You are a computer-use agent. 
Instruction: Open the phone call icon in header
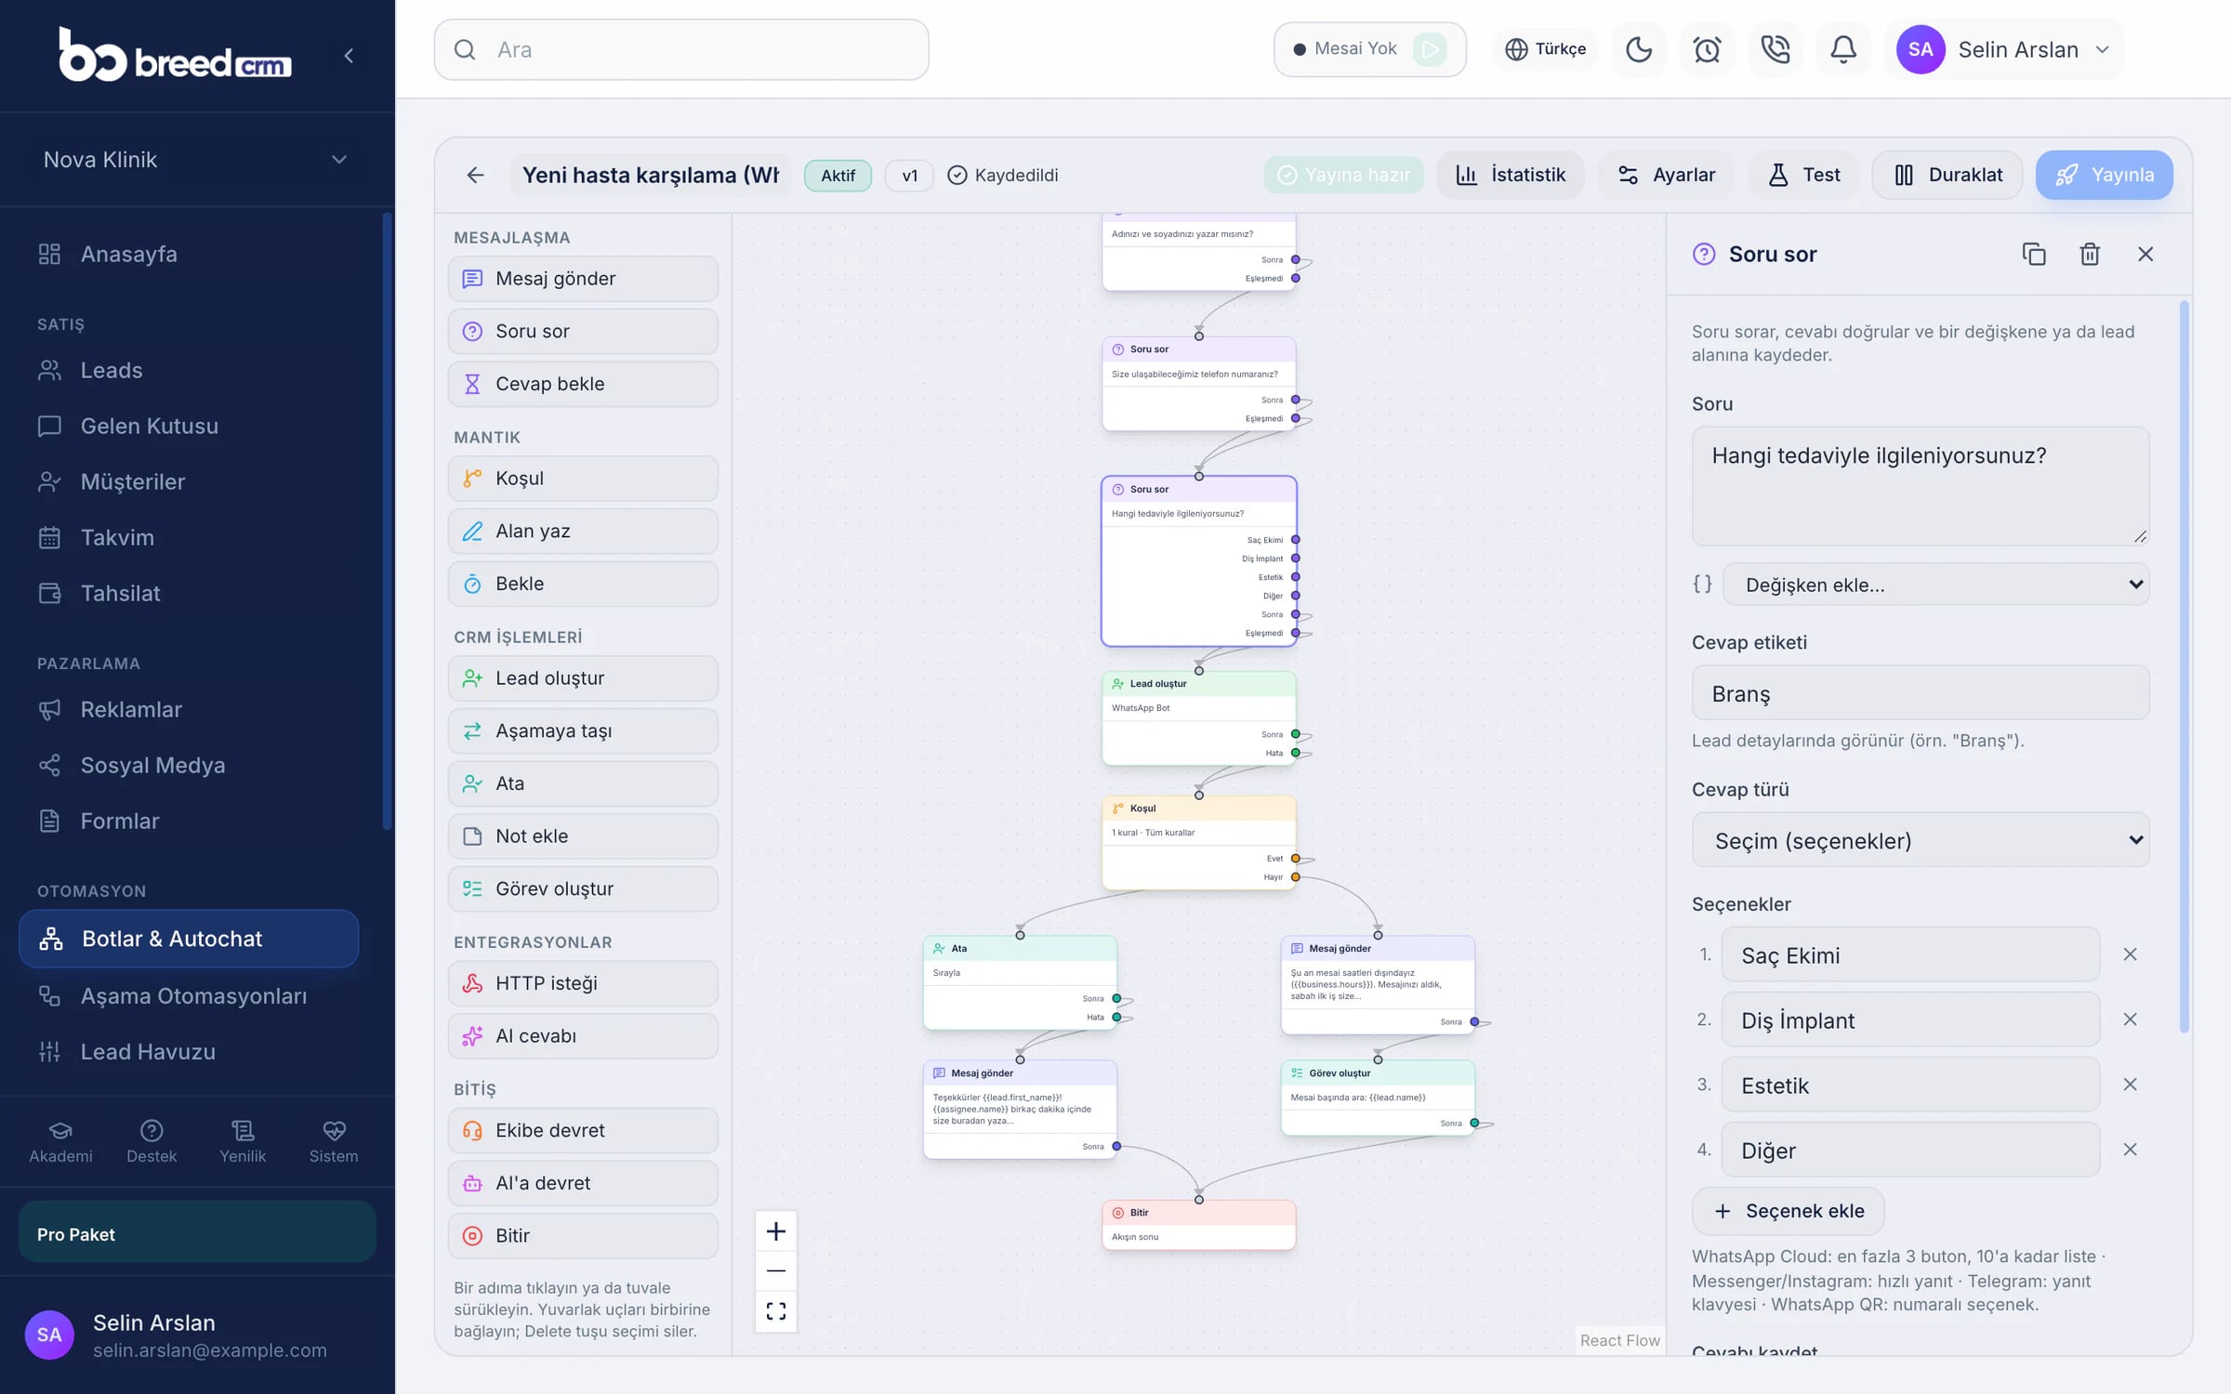(1776, 49)
